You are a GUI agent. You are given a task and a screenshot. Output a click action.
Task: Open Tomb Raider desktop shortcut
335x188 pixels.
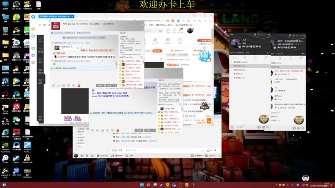tap(5, 108)
